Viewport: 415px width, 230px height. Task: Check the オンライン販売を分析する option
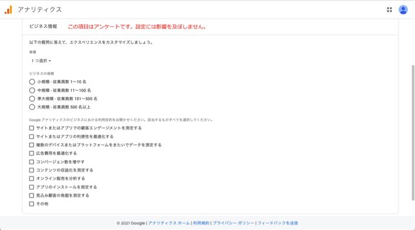[x=32, y=178]
